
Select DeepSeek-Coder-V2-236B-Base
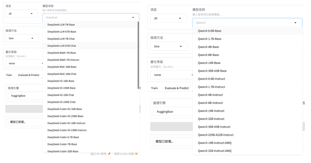click(90, 116)
